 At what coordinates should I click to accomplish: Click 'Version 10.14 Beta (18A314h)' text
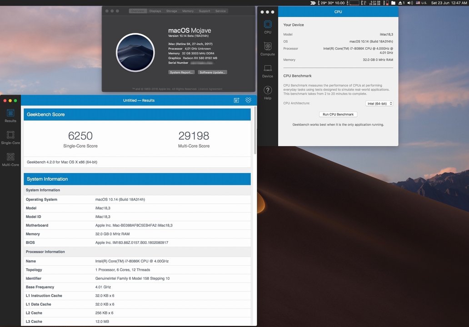pos(189,36)
